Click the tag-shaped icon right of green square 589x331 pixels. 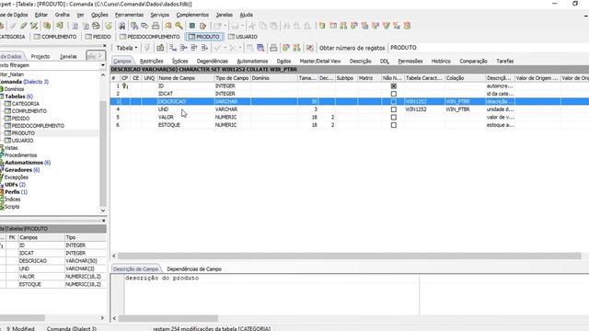[x=202, y=26]
